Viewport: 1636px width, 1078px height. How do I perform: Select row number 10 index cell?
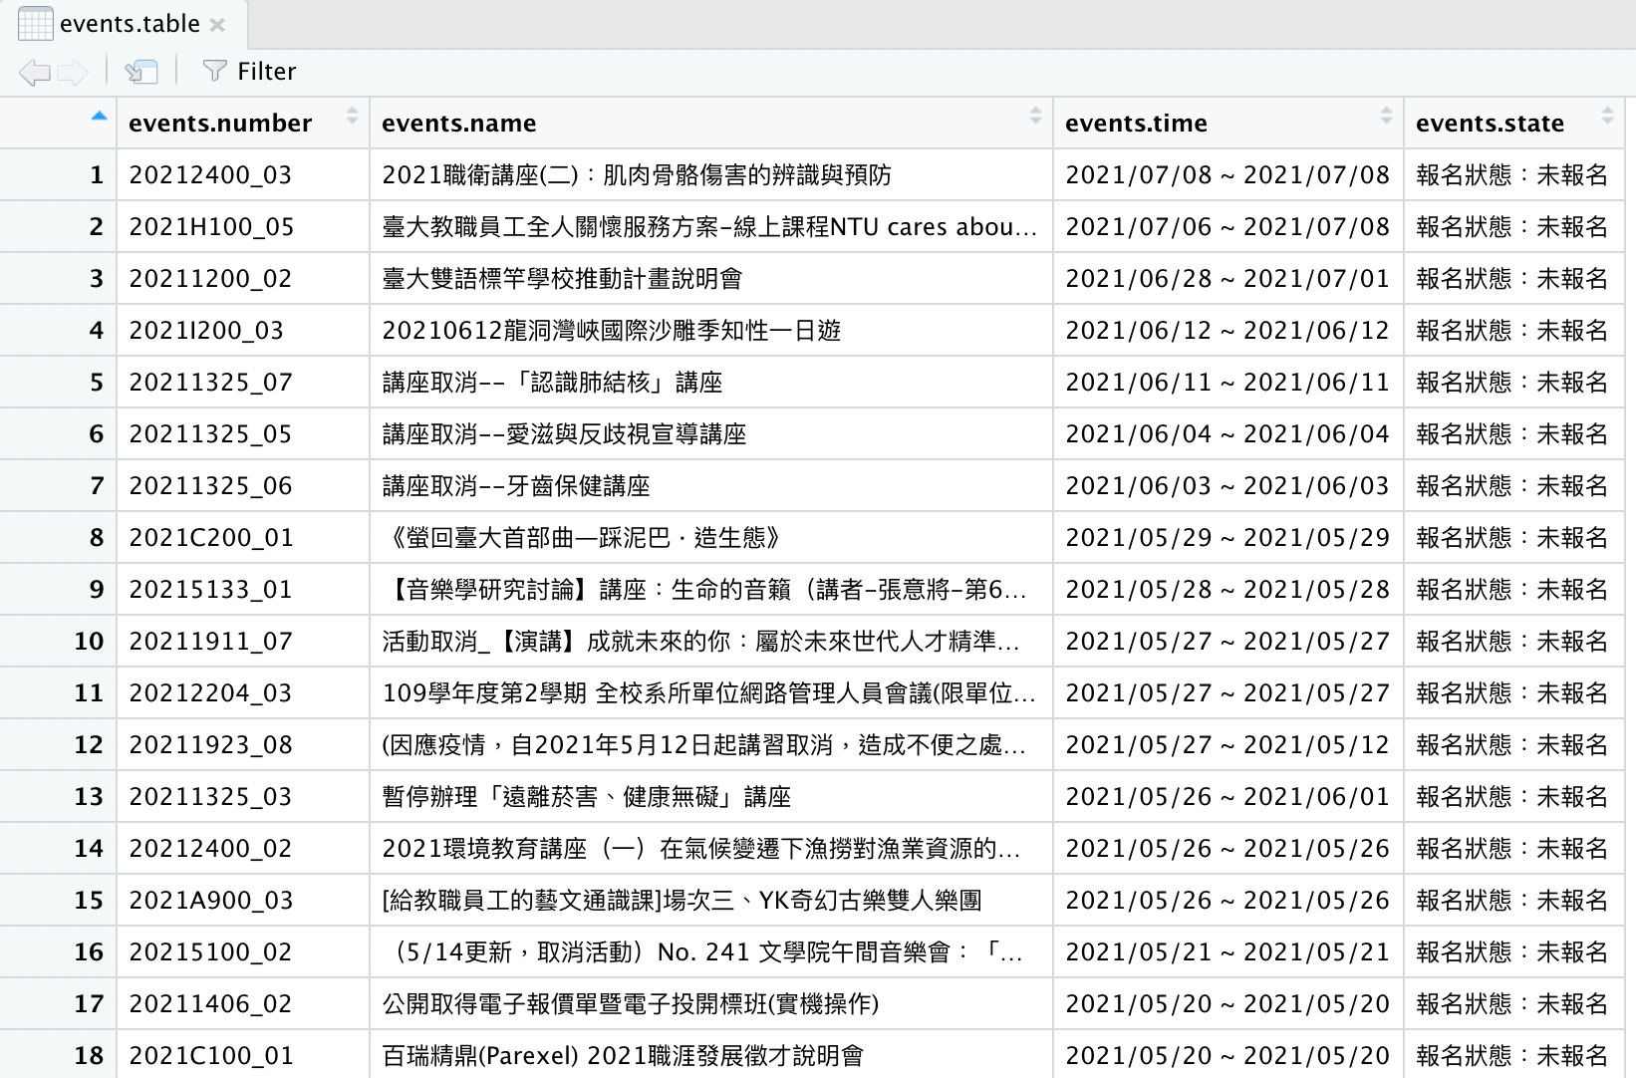tap(89, 642)
